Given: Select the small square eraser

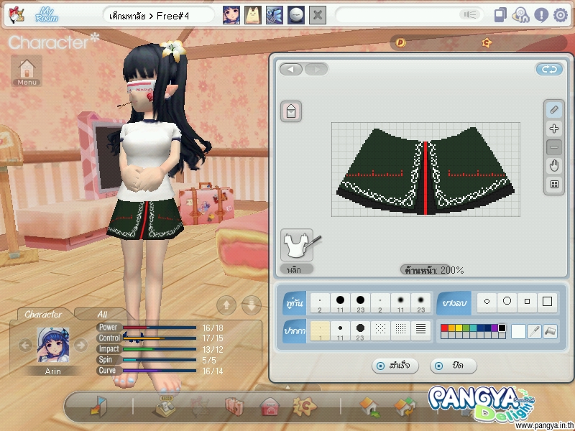Looking at the screenshot, I should coord(528,302).
